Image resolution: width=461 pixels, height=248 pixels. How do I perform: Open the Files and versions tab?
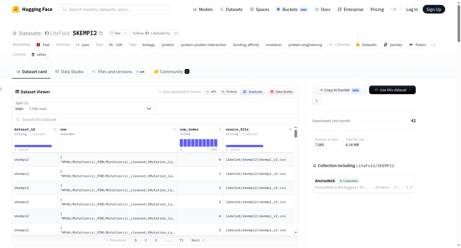coord(119,71)
